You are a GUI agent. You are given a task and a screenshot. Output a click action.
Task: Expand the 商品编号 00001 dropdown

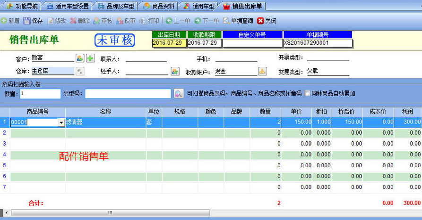pos(61,122)
